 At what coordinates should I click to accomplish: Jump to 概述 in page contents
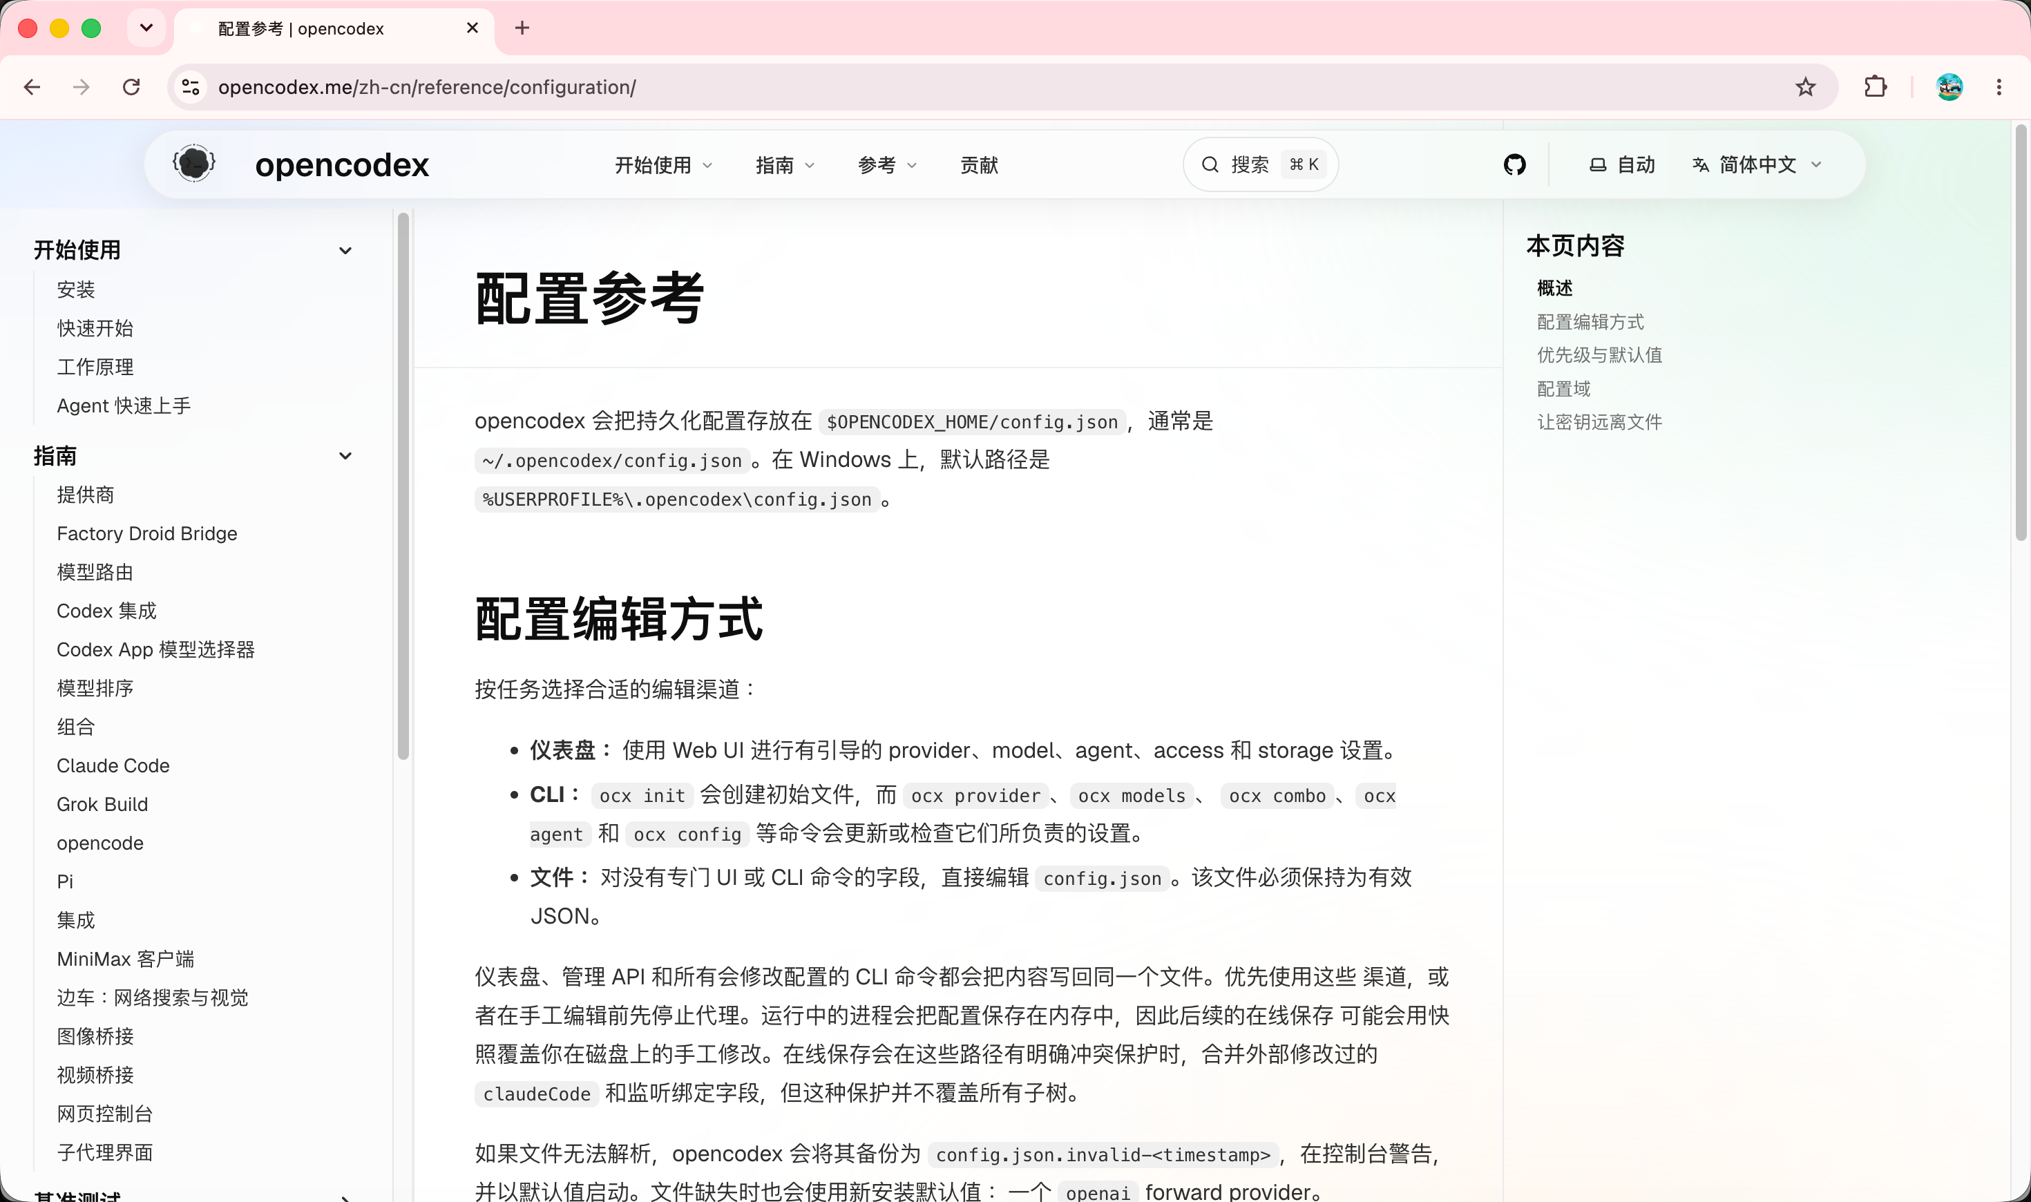coord(1555,288)
